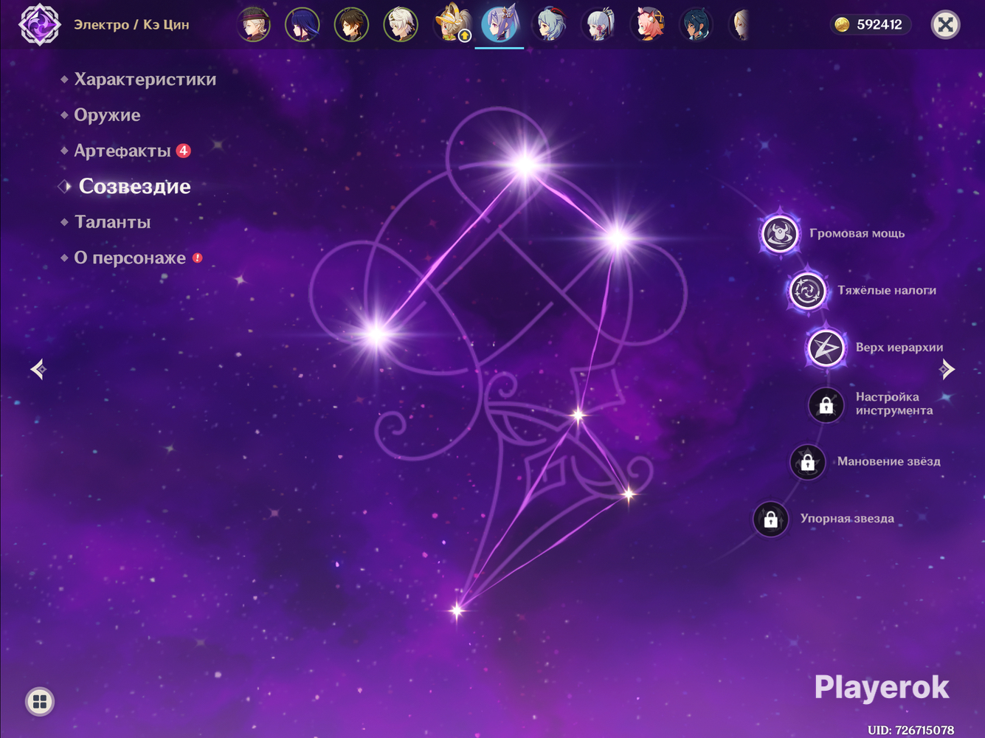Image resolution: width=985 pixels, height=738 pixels.
Task: Select the Zhongli brown-haired portrait
Action: point(351,24)
